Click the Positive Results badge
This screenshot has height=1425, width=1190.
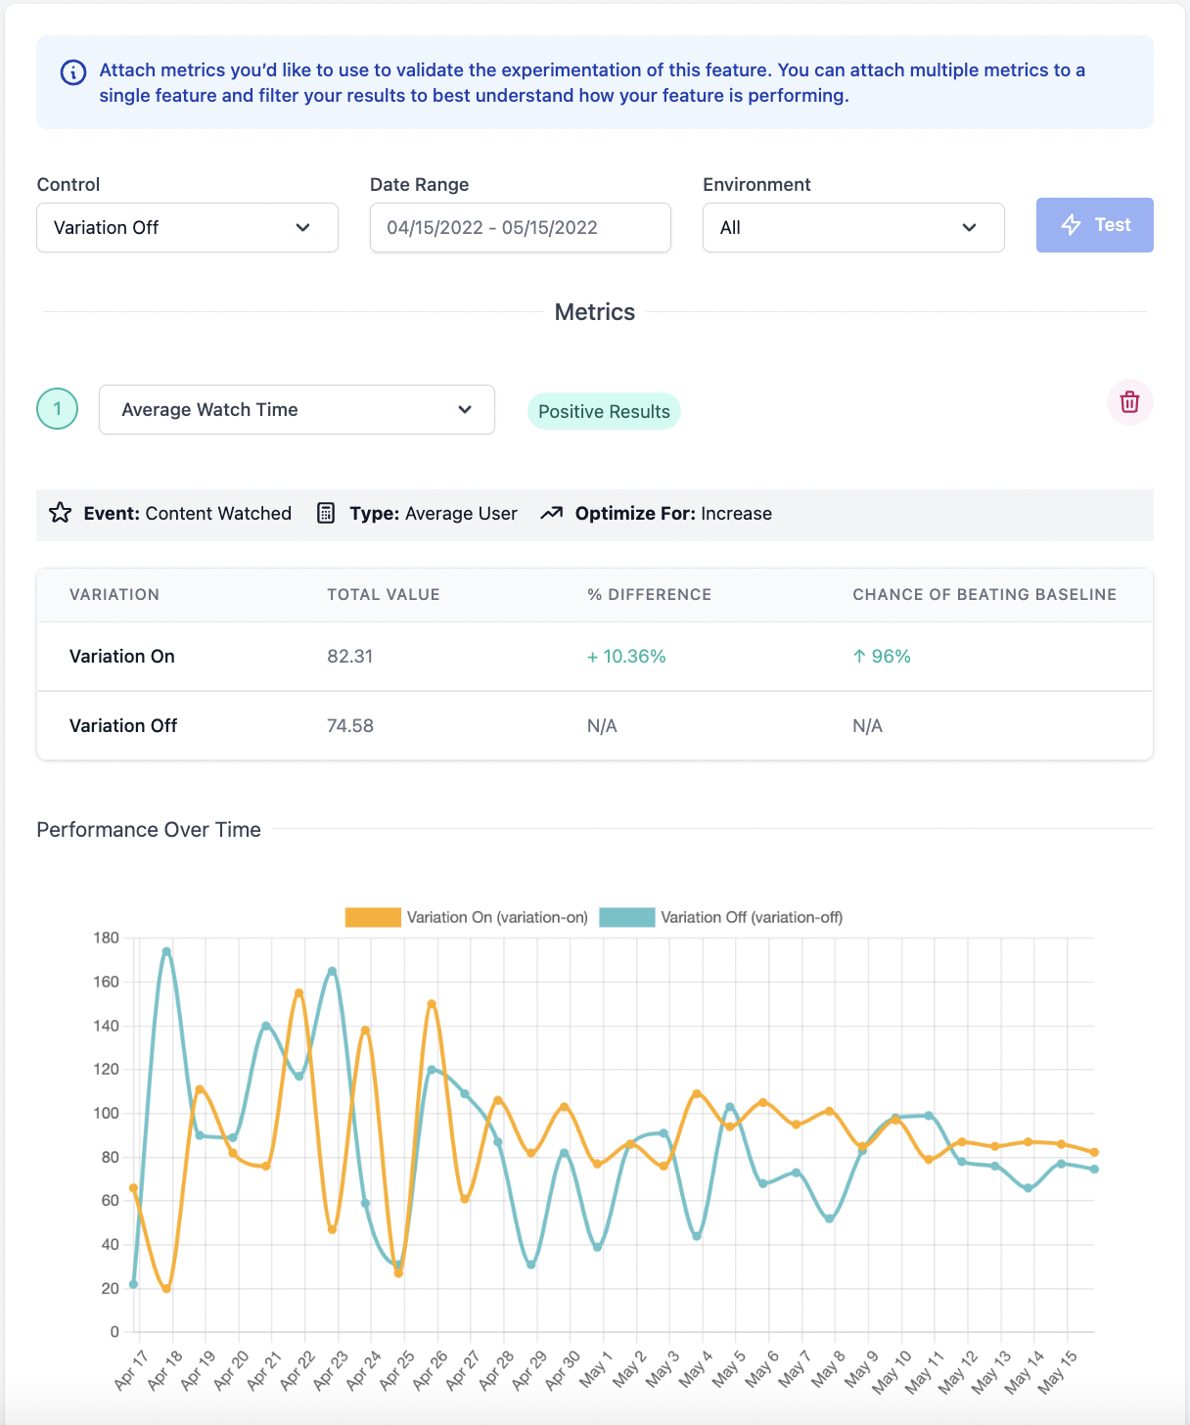pyautogui.click(x=604, y=411)
